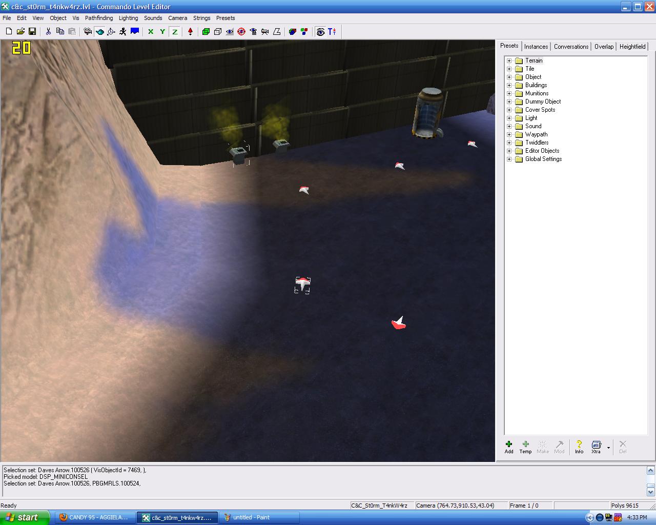Click the scissors Cut icon
Viewport: 656px width, 525px height.
point(48,32)
